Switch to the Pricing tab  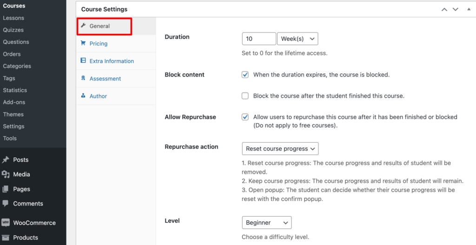[116, 44]
